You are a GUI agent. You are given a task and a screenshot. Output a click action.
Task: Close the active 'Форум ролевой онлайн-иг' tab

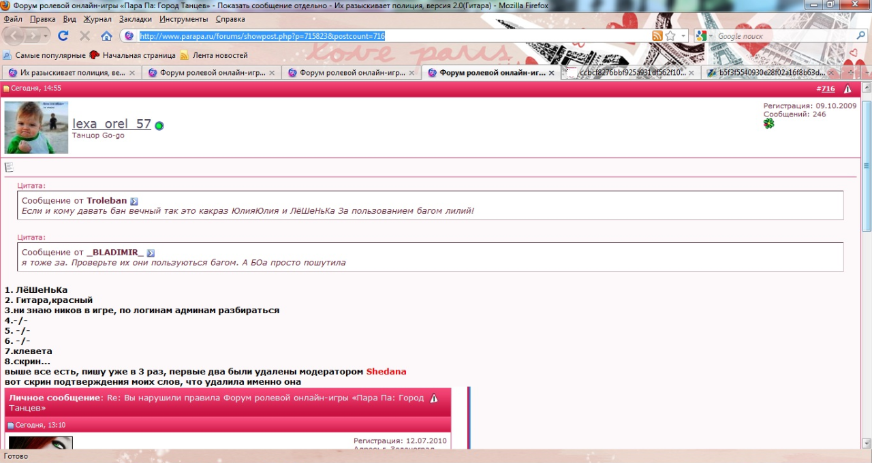(x=551, y=73)
